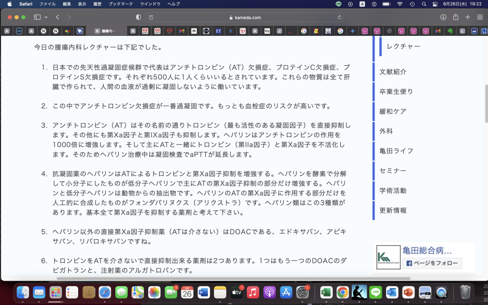Click the privacy shield icon in Safari
The image size is (488, 305).
137,16
